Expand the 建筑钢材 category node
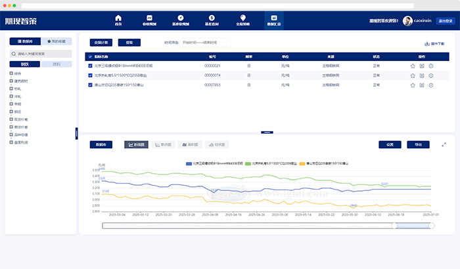Viewport: 460px width, 269px height. pyautogui.click(x=12, y=80)
